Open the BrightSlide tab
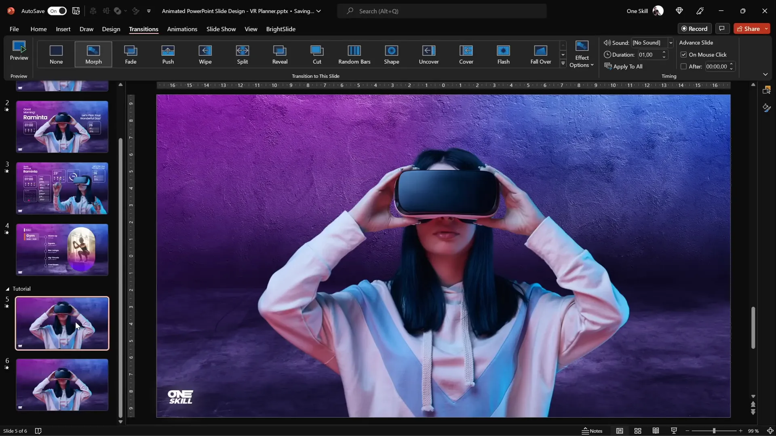Screen dimensions: 776x436 click(x=281, y=29)
